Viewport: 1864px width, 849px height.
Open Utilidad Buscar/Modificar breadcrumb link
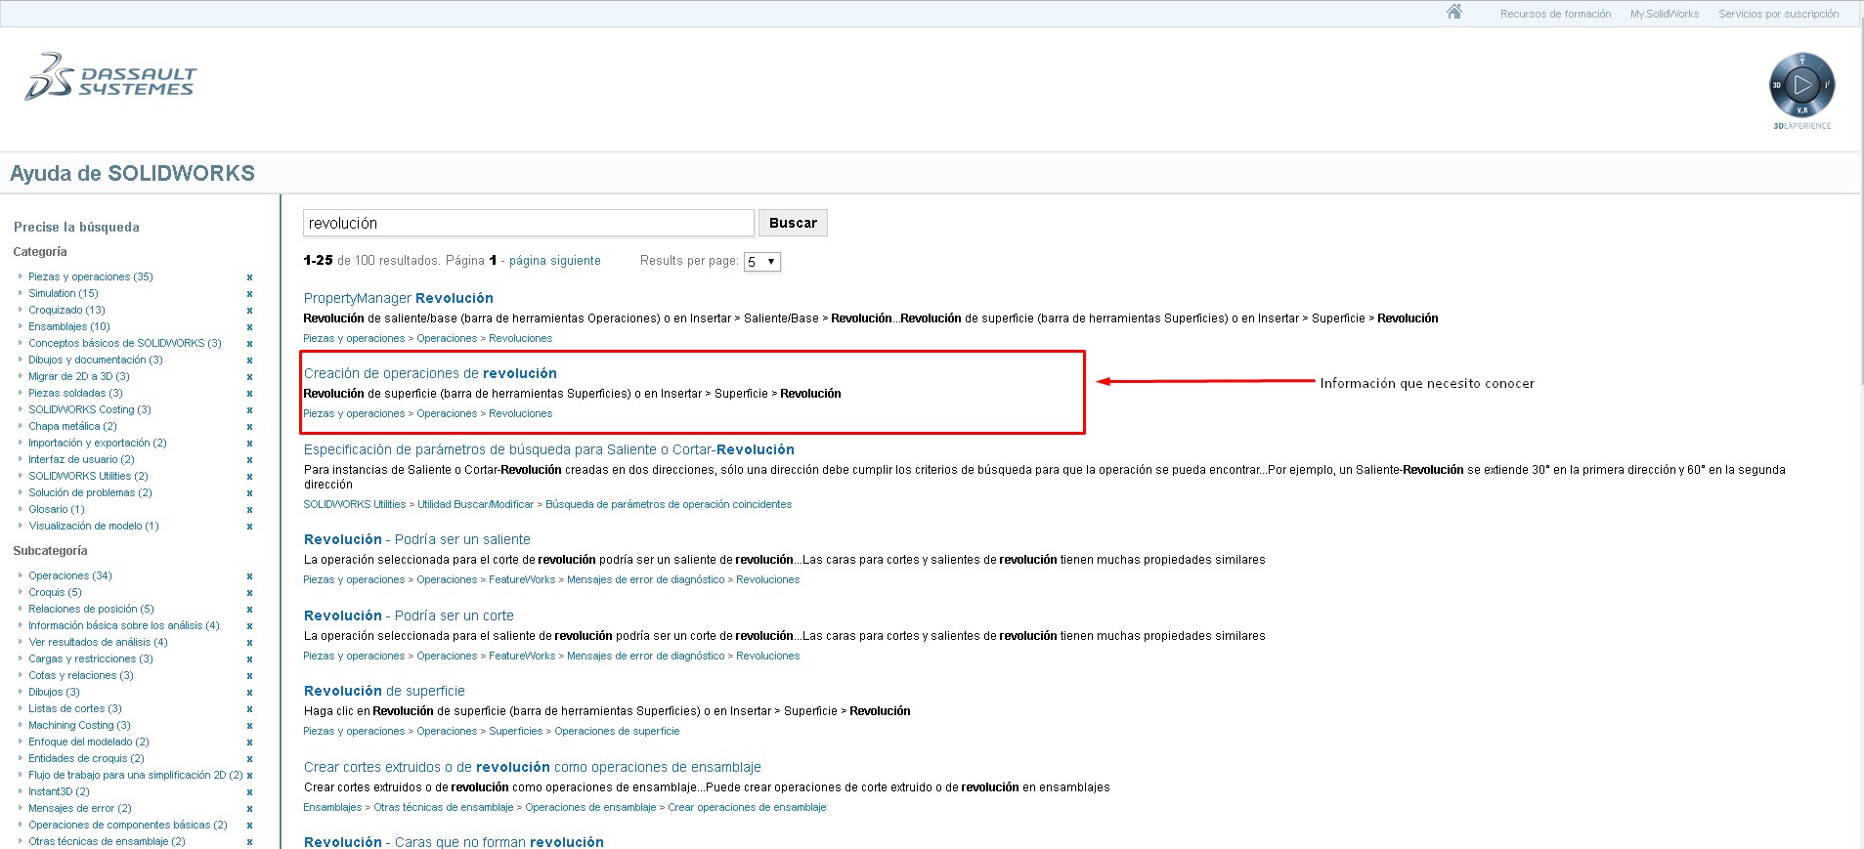[x=476, y=504]
